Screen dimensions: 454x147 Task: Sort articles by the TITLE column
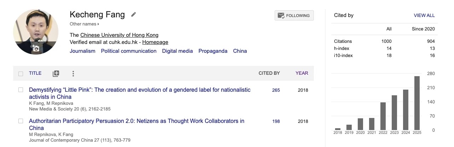[x=35, y=73]
